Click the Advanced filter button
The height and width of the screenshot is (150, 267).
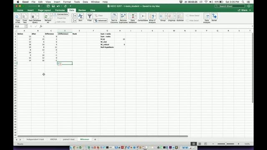click(101, 20)
